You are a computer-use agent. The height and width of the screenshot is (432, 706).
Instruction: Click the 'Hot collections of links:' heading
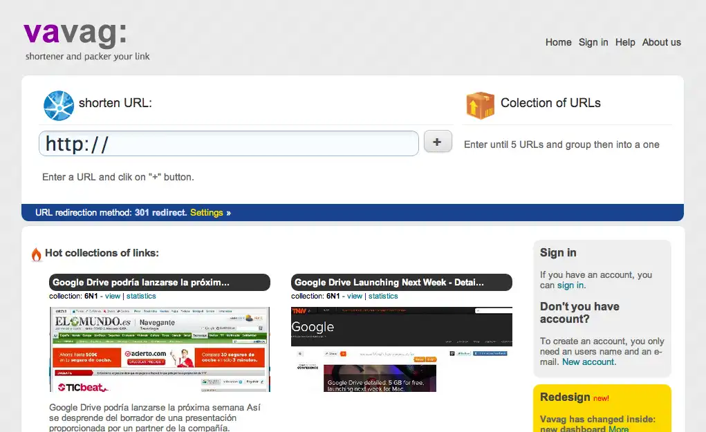(102, 253)
